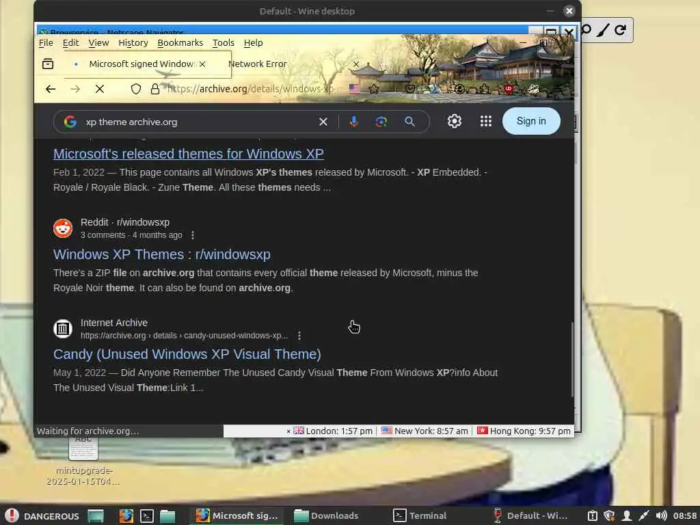Bookmark this page with the star

click(374, 89)
